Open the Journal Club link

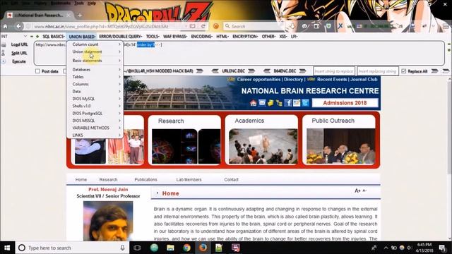point(364,79)
